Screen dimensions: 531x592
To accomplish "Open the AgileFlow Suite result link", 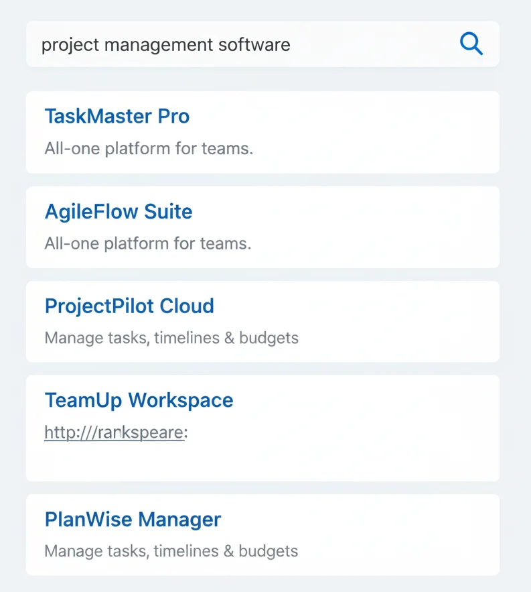I will pyautogui.click(x=119, y=212).
